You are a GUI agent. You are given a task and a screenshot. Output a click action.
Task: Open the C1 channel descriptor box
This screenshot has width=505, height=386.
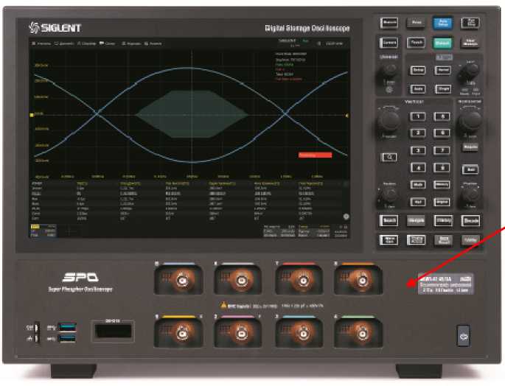(x=42, y=231)
